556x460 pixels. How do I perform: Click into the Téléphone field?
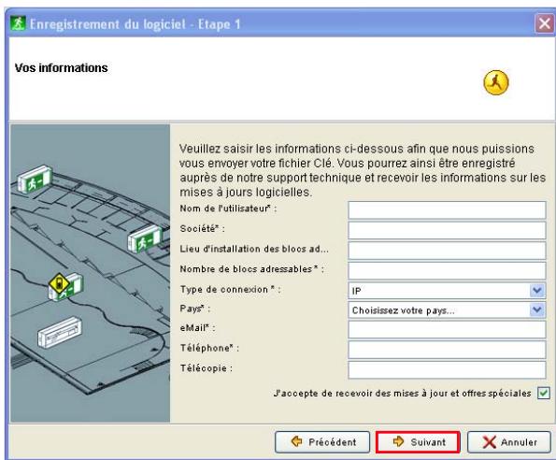pos(447,350)
